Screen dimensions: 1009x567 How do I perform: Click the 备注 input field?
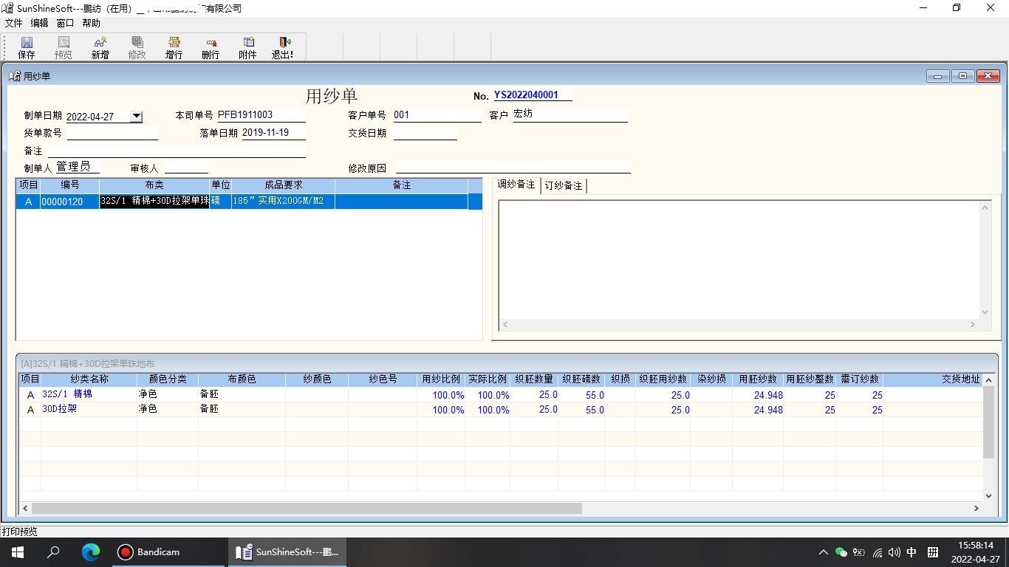tap(177, 151)
